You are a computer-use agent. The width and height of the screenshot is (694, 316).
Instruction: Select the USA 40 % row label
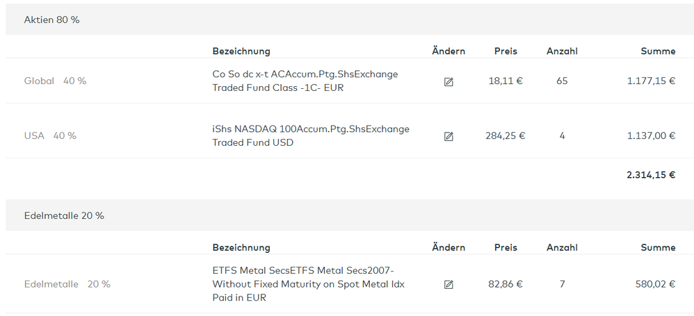(50, 135)
